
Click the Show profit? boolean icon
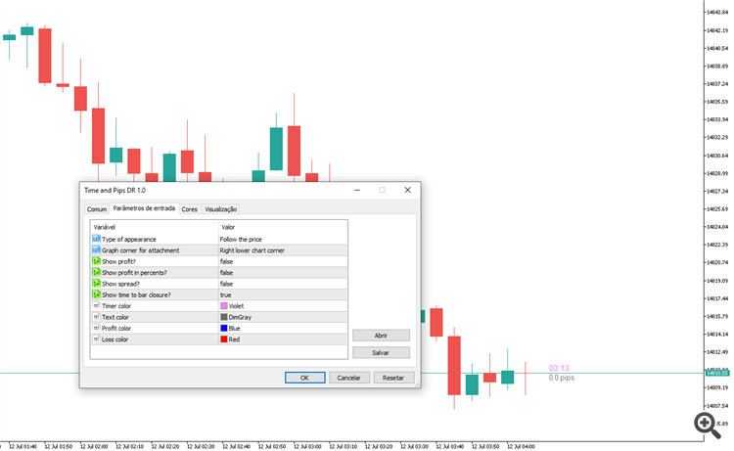point(96,261)
